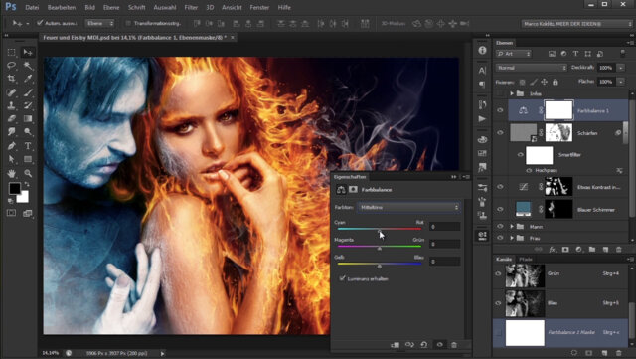Screen dimensions: 636x359
Task: Switch to the Pfade tab
Action: (526, 260)
